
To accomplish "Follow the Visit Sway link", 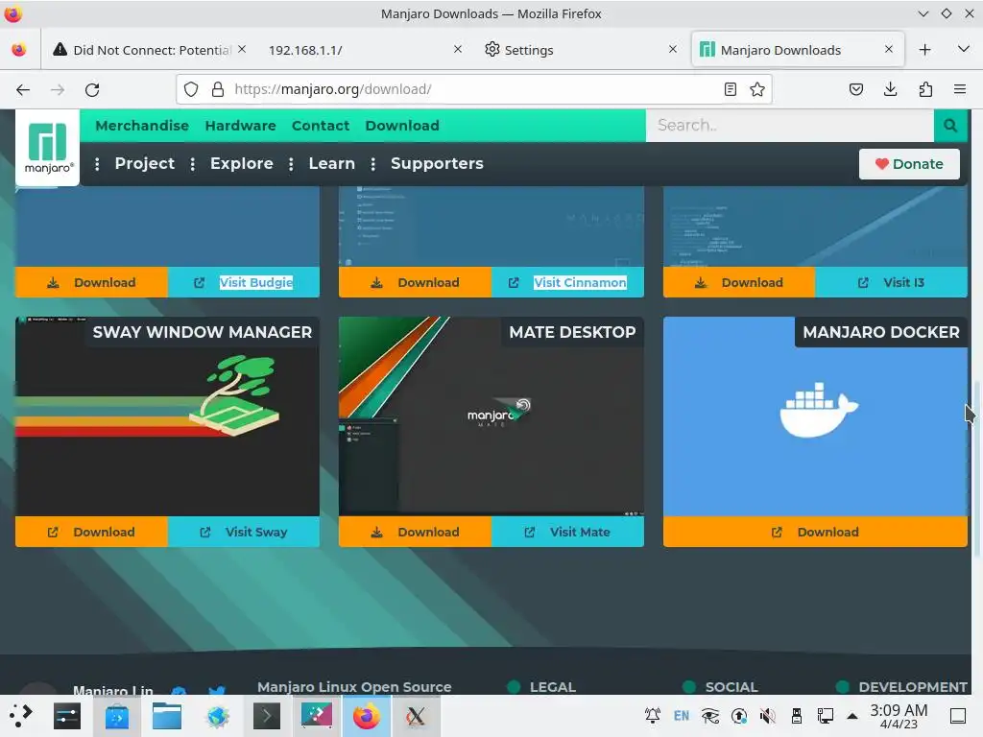I will (x=244, y=532).
